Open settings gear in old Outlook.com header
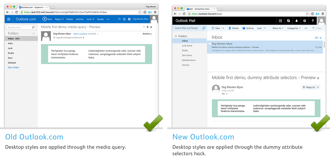This screenshot has height=159, width=330. [129, 19]
